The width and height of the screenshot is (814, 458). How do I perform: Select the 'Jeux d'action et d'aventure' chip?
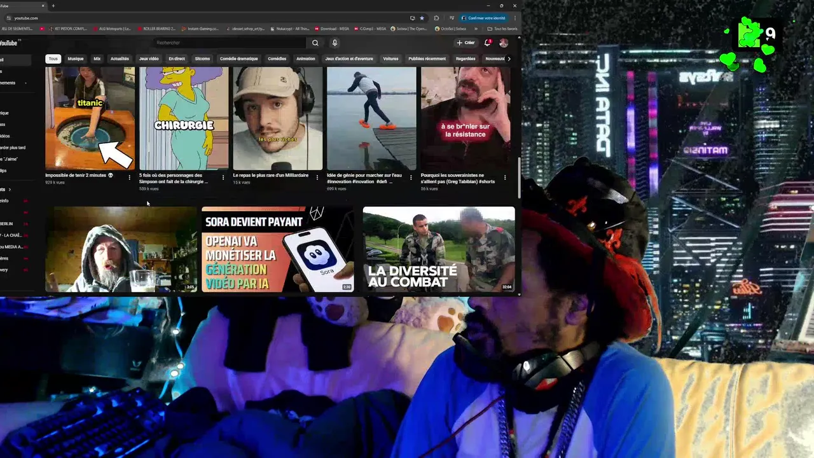(349, 59)
